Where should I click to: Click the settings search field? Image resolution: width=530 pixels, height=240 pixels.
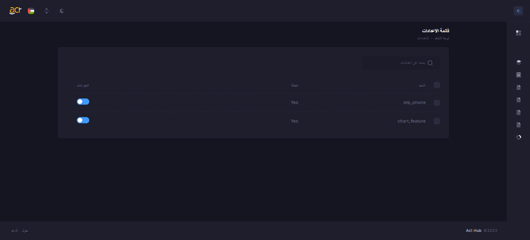click(401, 63)
